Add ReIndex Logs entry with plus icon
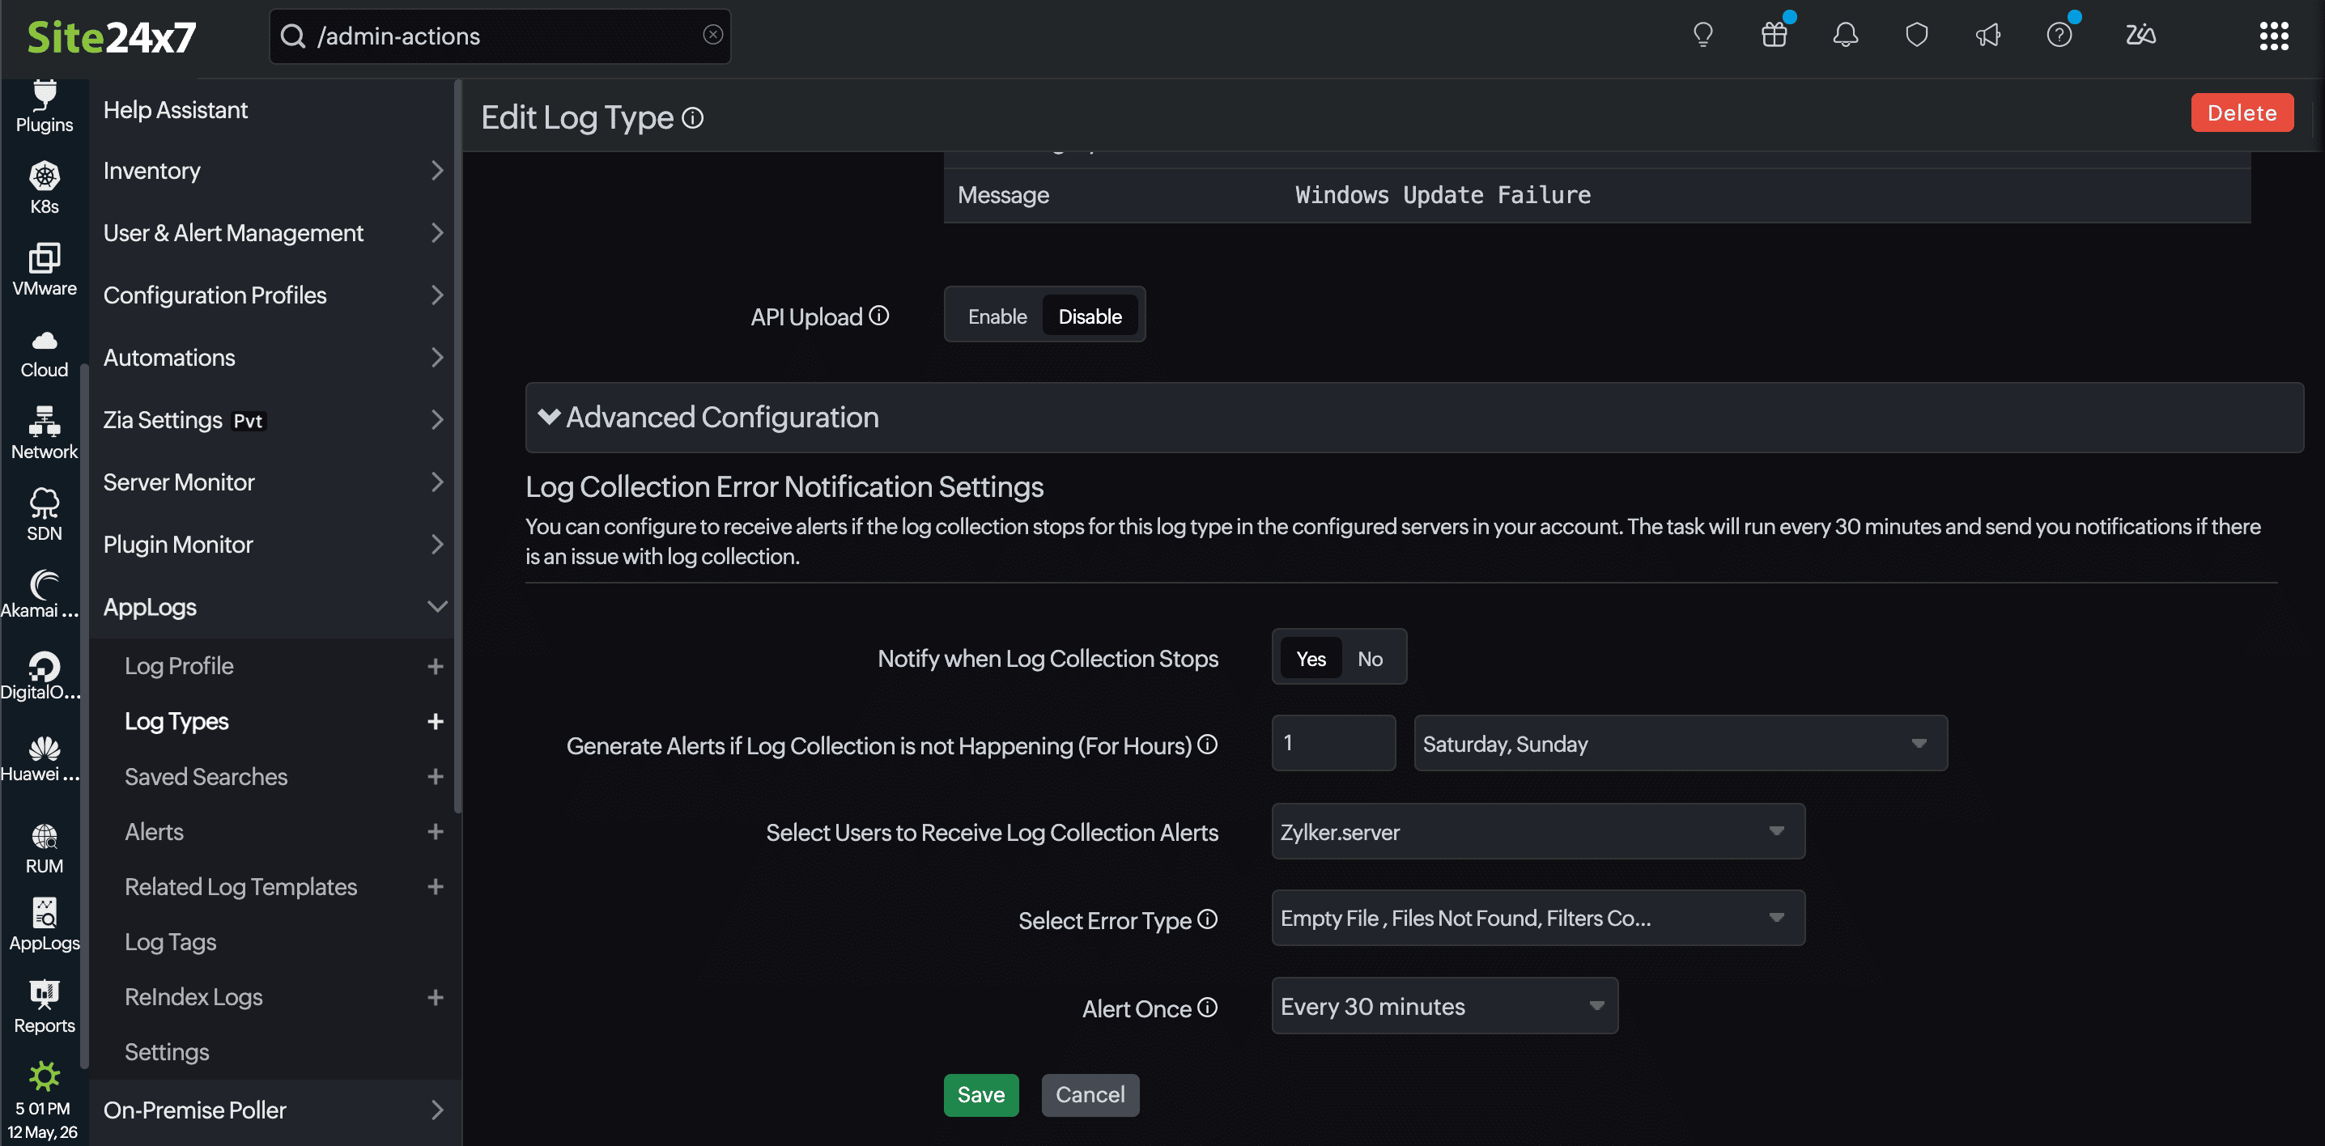 (435, 997)
